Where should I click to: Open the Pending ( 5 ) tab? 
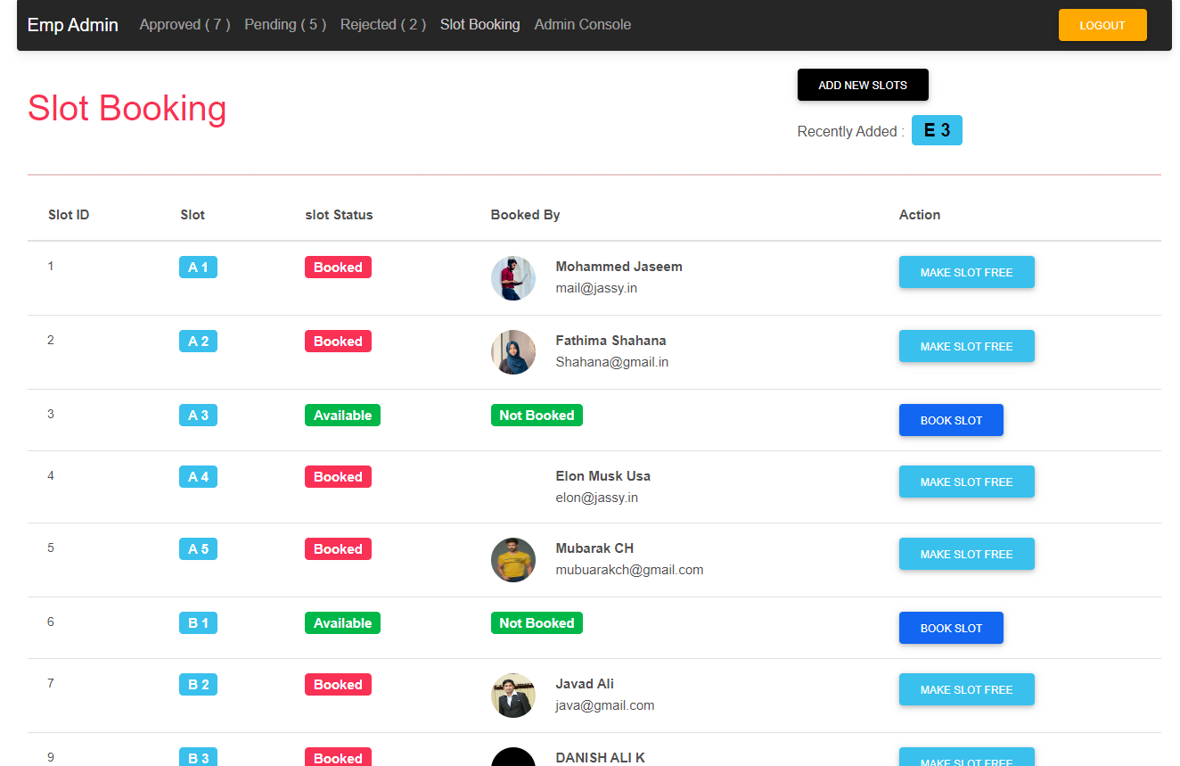[284, 24]
